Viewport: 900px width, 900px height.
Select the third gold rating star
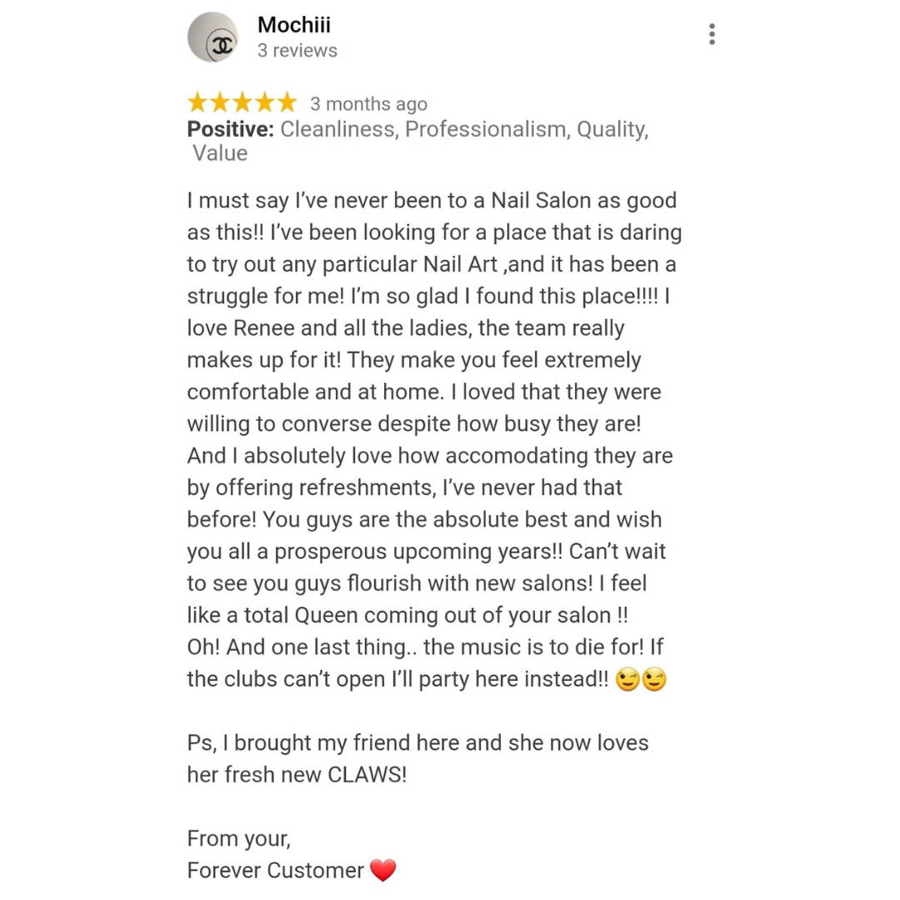[242, 102]
